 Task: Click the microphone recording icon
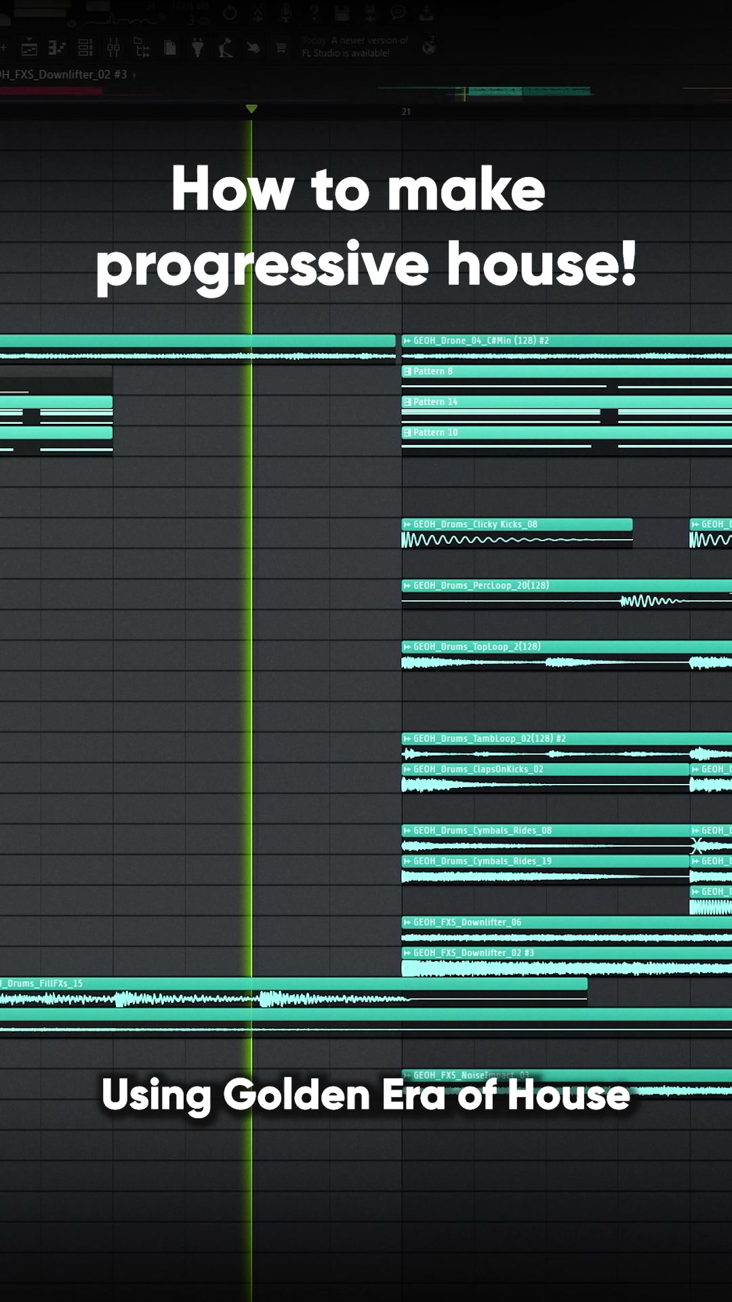click(x=286, y=12)
